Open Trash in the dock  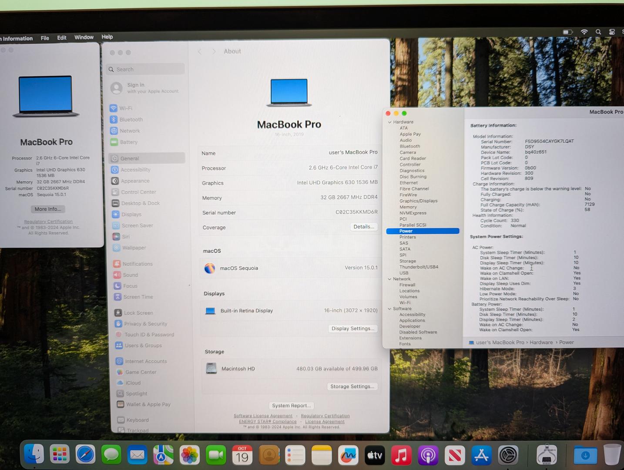pos(612,454)
